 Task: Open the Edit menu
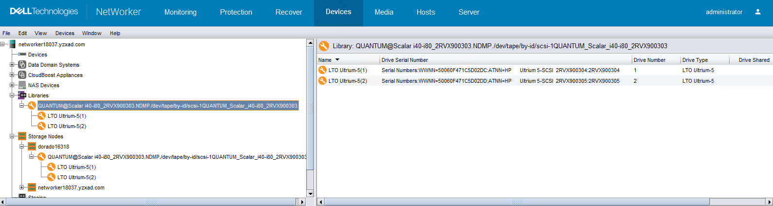tap(23, 33)
